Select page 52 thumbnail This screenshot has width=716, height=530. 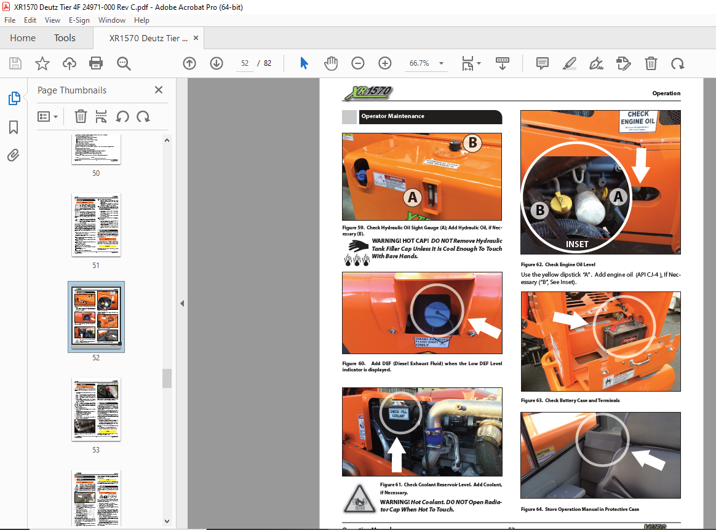[96, 317]
